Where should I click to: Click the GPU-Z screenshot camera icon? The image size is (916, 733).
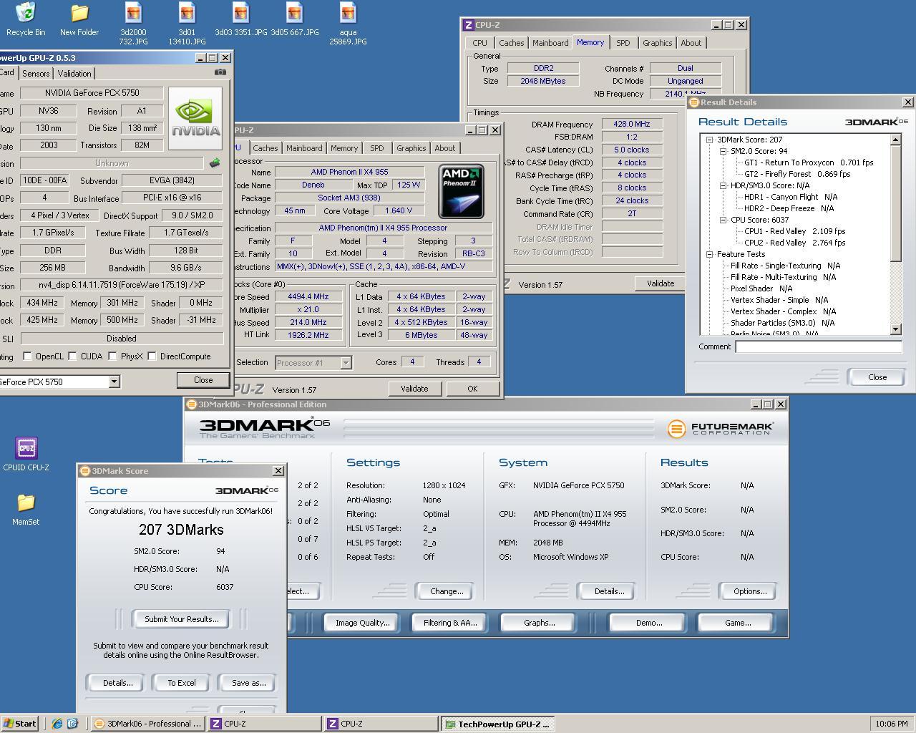point(220,72)
